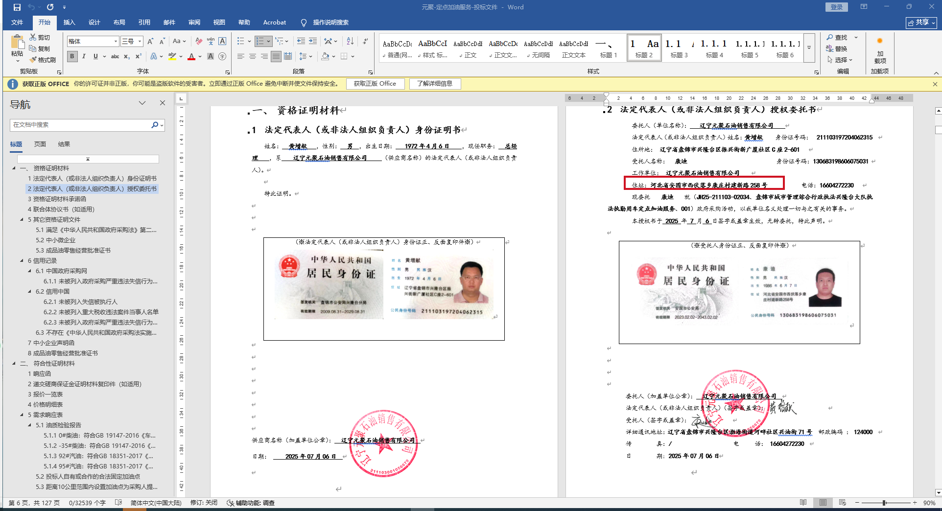Show paragraph marks and hidden symbols
The image size is (942, 511).
point(366,41)
